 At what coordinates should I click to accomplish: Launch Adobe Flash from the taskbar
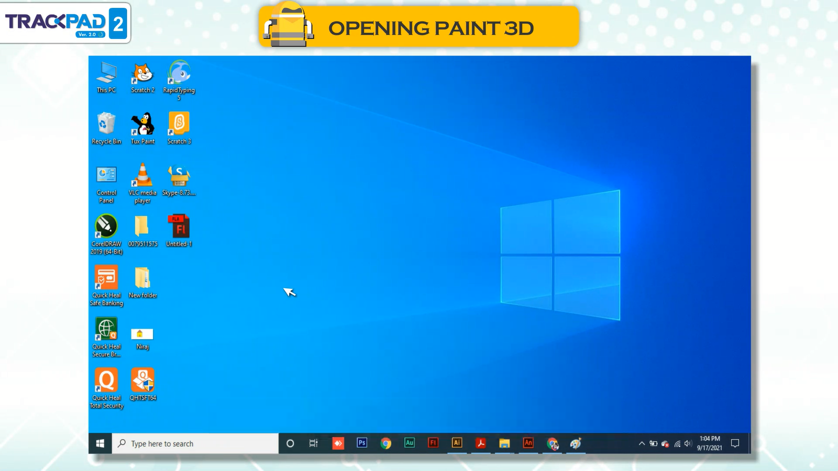click(x=433, y=443)
